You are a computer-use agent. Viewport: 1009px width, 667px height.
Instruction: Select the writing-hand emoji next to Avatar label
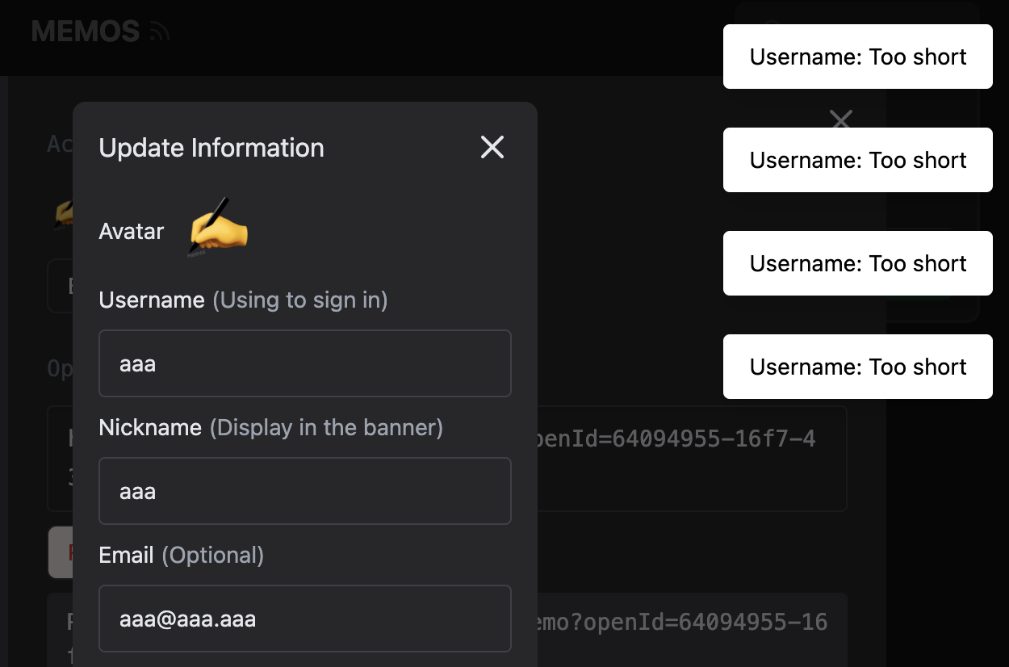(x=216, y=229)
